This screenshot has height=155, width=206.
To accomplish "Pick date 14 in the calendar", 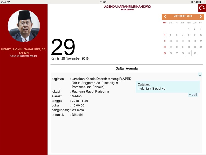I will (183, 41).
